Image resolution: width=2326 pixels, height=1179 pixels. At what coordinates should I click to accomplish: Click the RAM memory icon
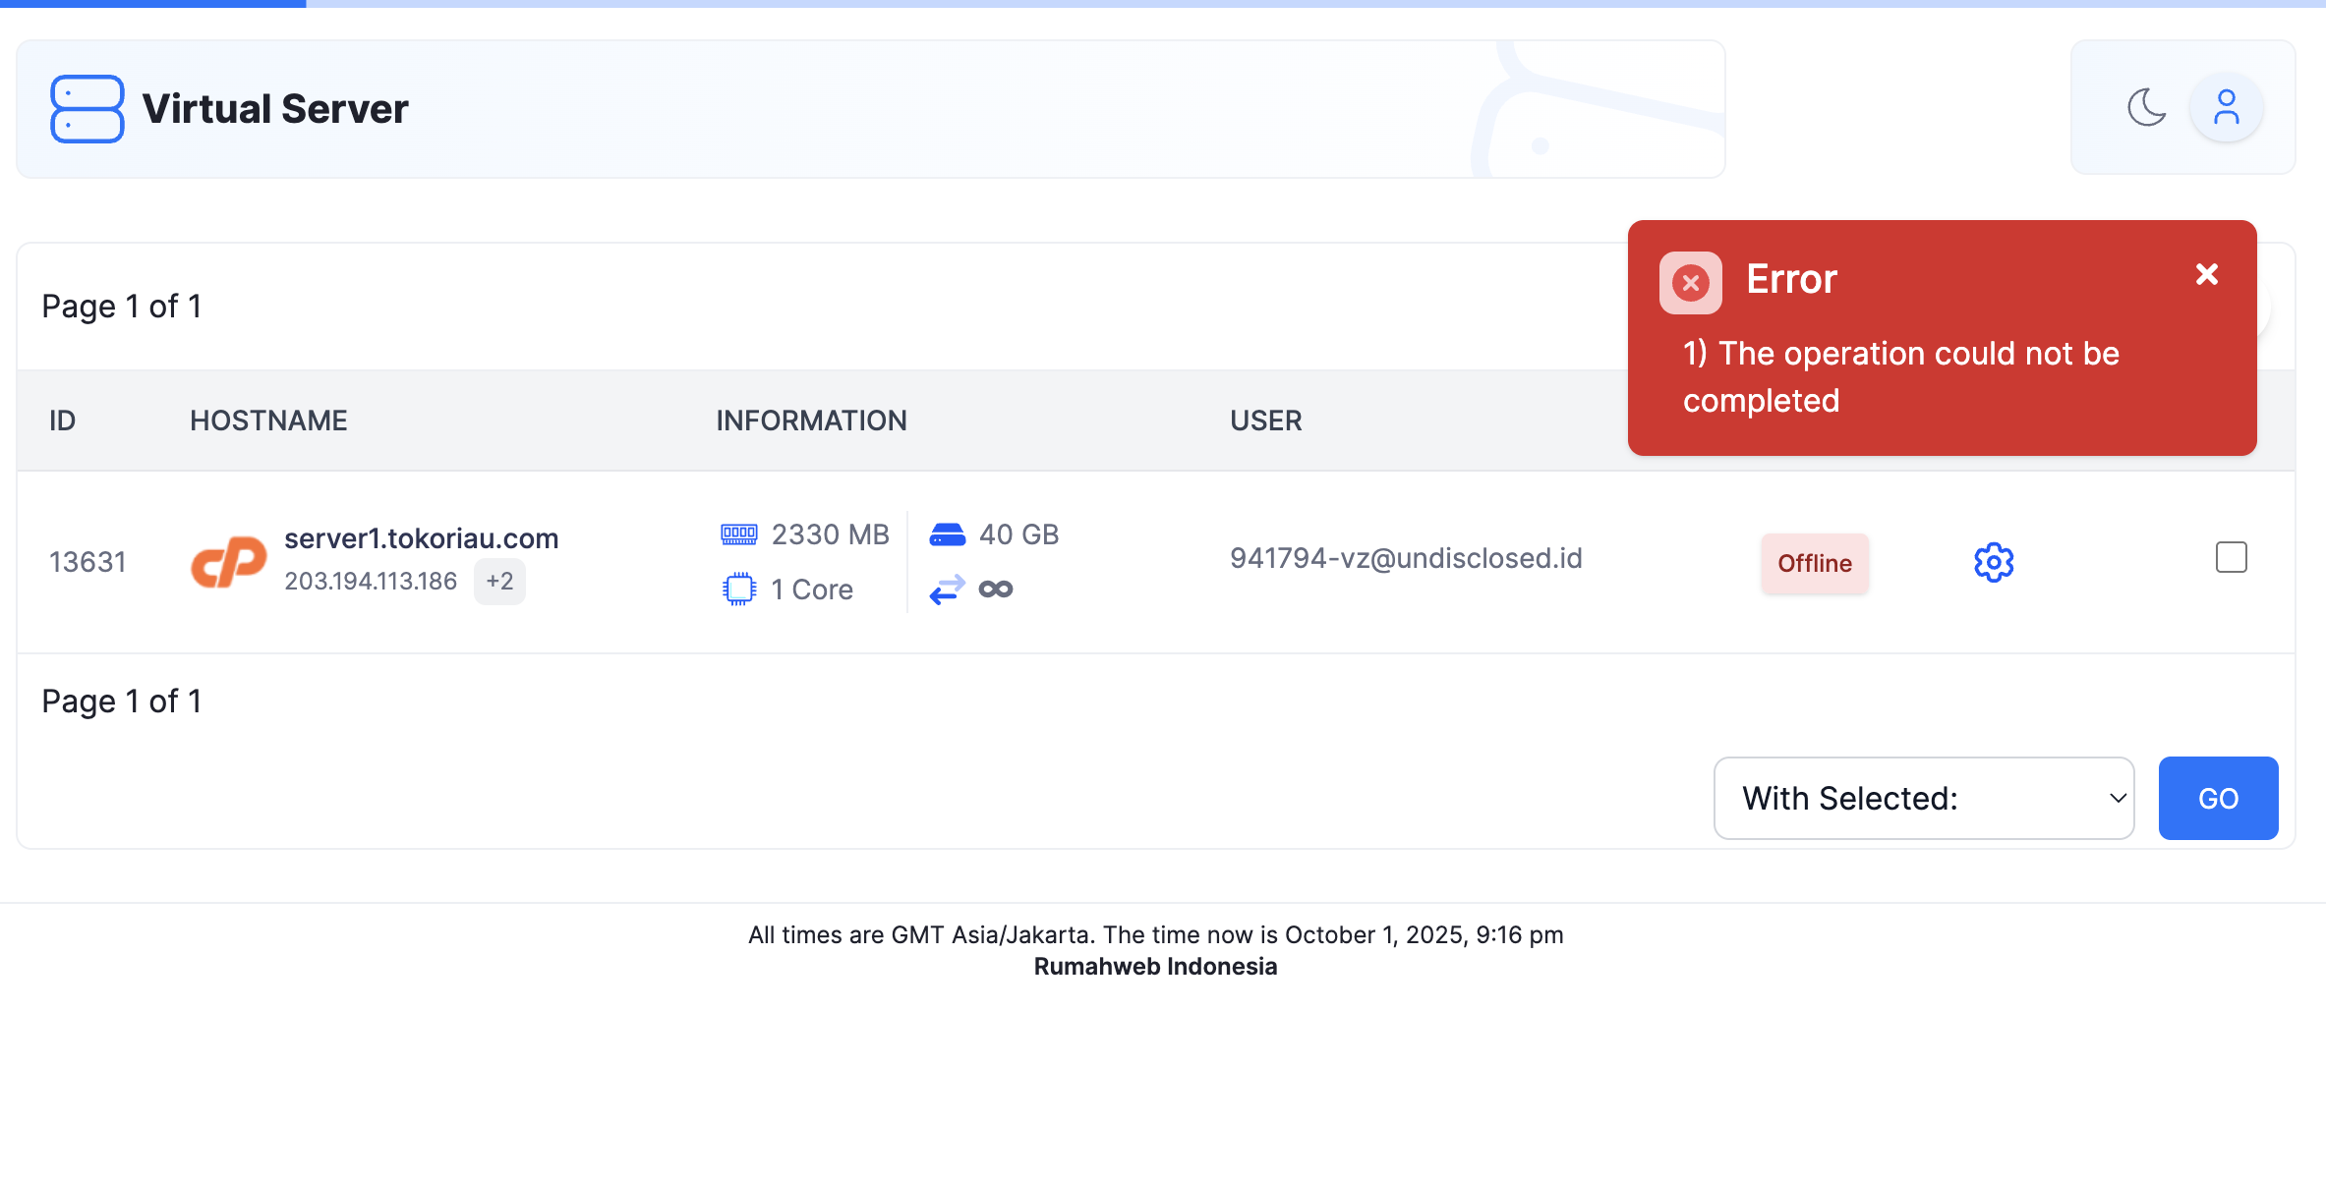pyautogui.click(x=738, y=534)
